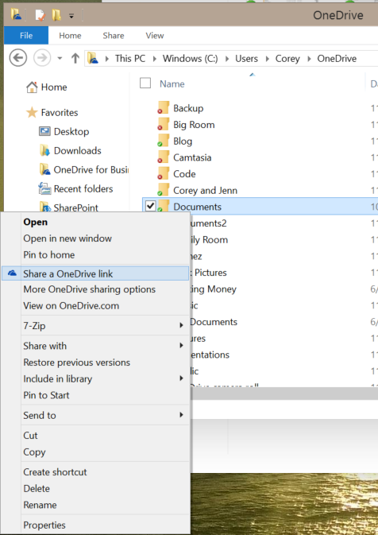
Task: Select Home in navigation pane
Action: coord(54,87)
